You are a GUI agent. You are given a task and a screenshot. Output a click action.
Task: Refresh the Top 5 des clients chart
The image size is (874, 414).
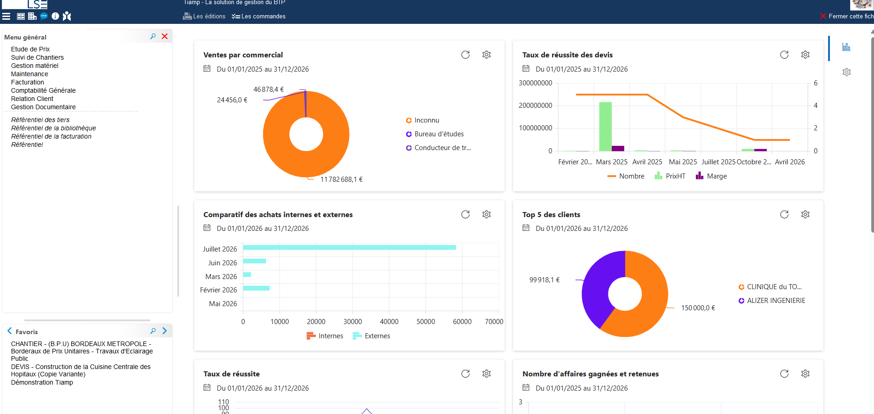(x=784, y=214)
